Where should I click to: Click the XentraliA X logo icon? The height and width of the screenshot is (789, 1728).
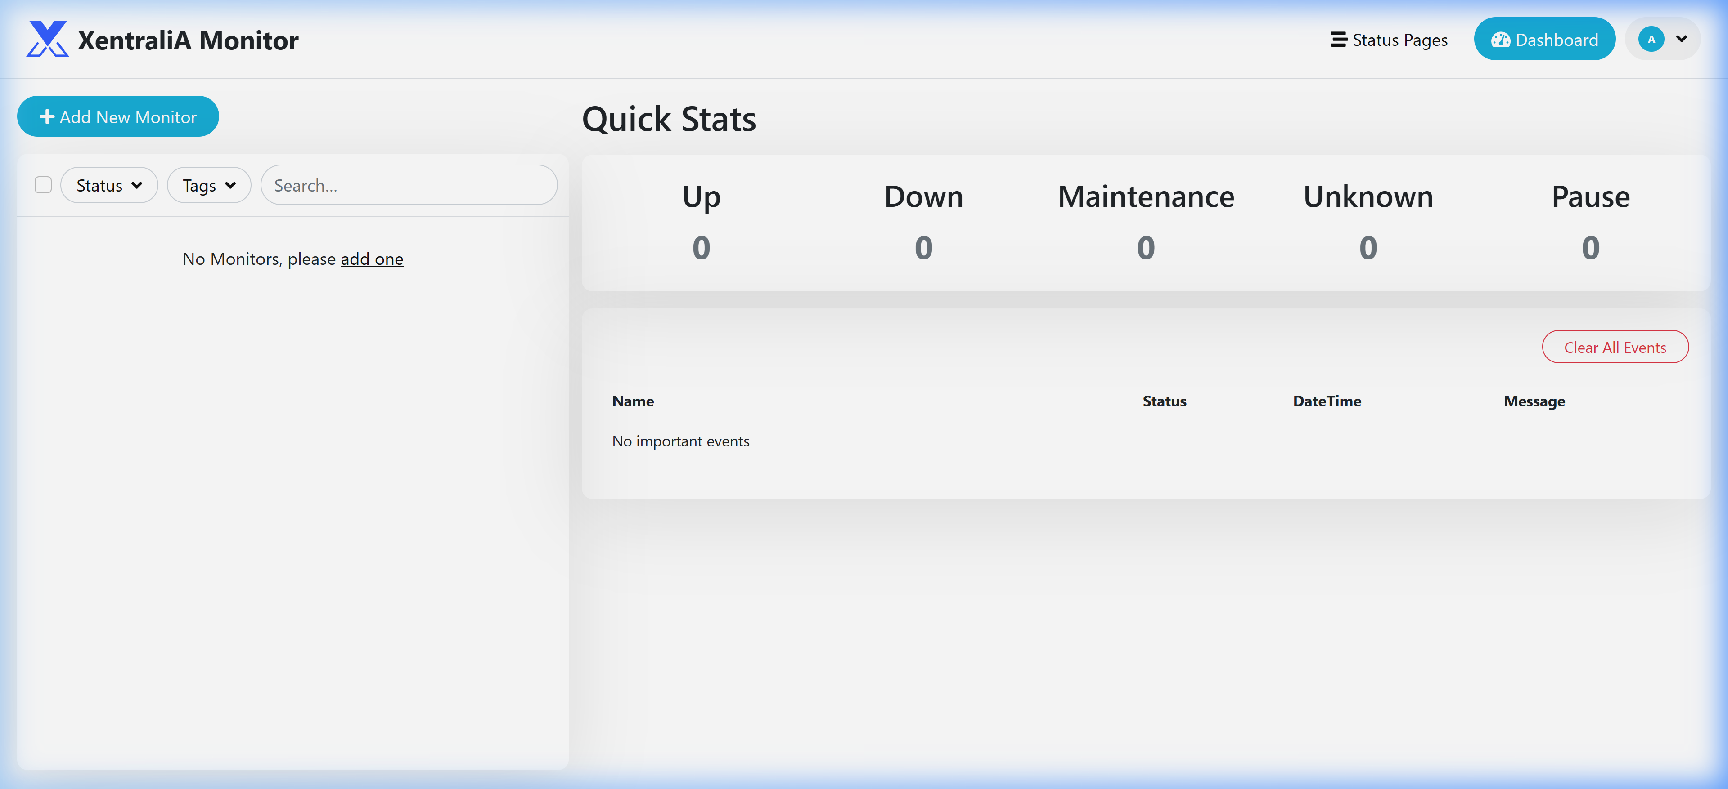[47, 39]
